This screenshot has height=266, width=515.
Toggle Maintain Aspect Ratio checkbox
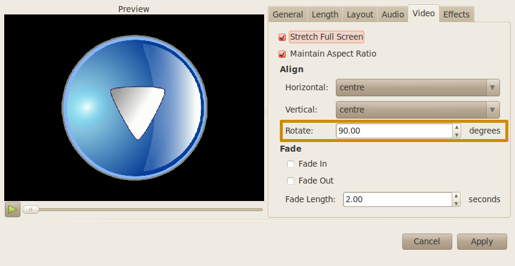282,54
